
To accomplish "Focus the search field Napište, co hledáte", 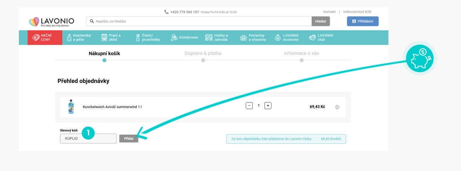I will click(x=199, y=21).
